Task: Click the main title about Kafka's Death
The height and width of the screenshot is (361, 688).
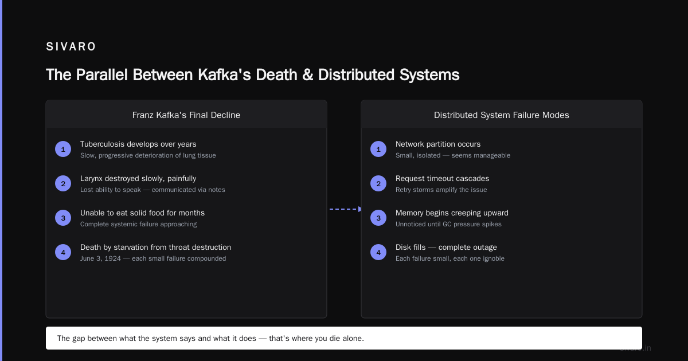Action: [253, 75]
